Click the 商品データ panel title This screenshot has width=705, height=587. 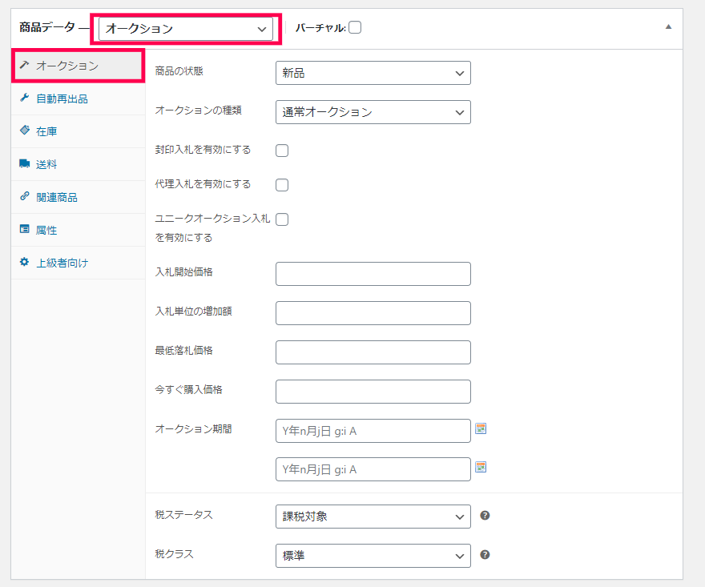pos(47,27)
